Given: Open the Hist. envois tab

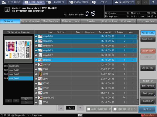Looking at the screenshot, I should [128, 21].
